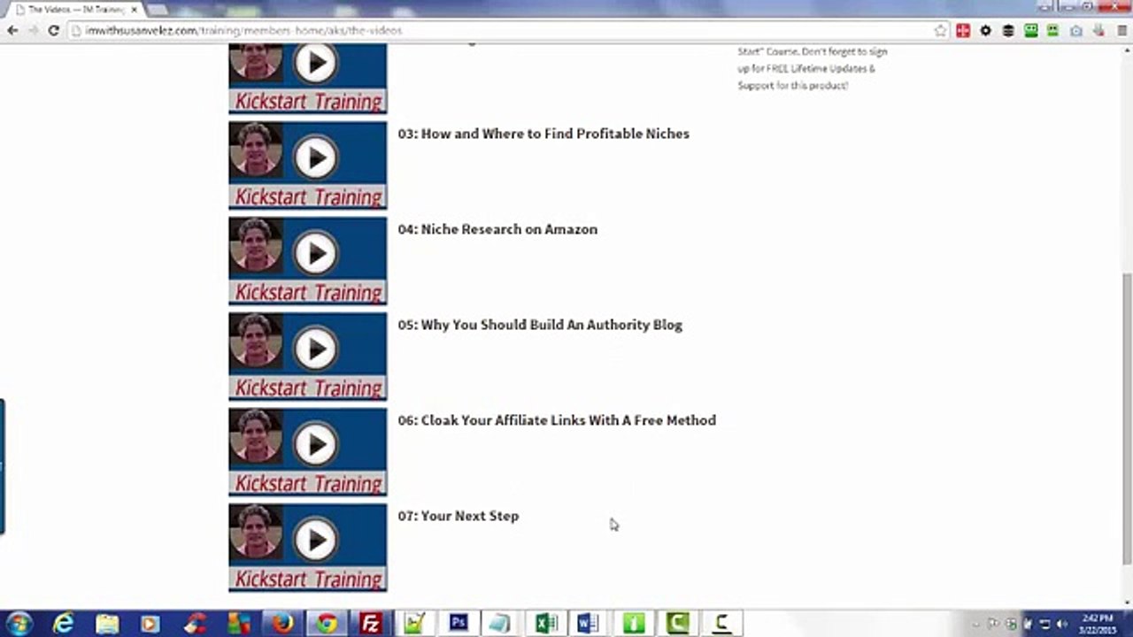
Task: Click the second green robot extension icon
Action: point(1052,30)
